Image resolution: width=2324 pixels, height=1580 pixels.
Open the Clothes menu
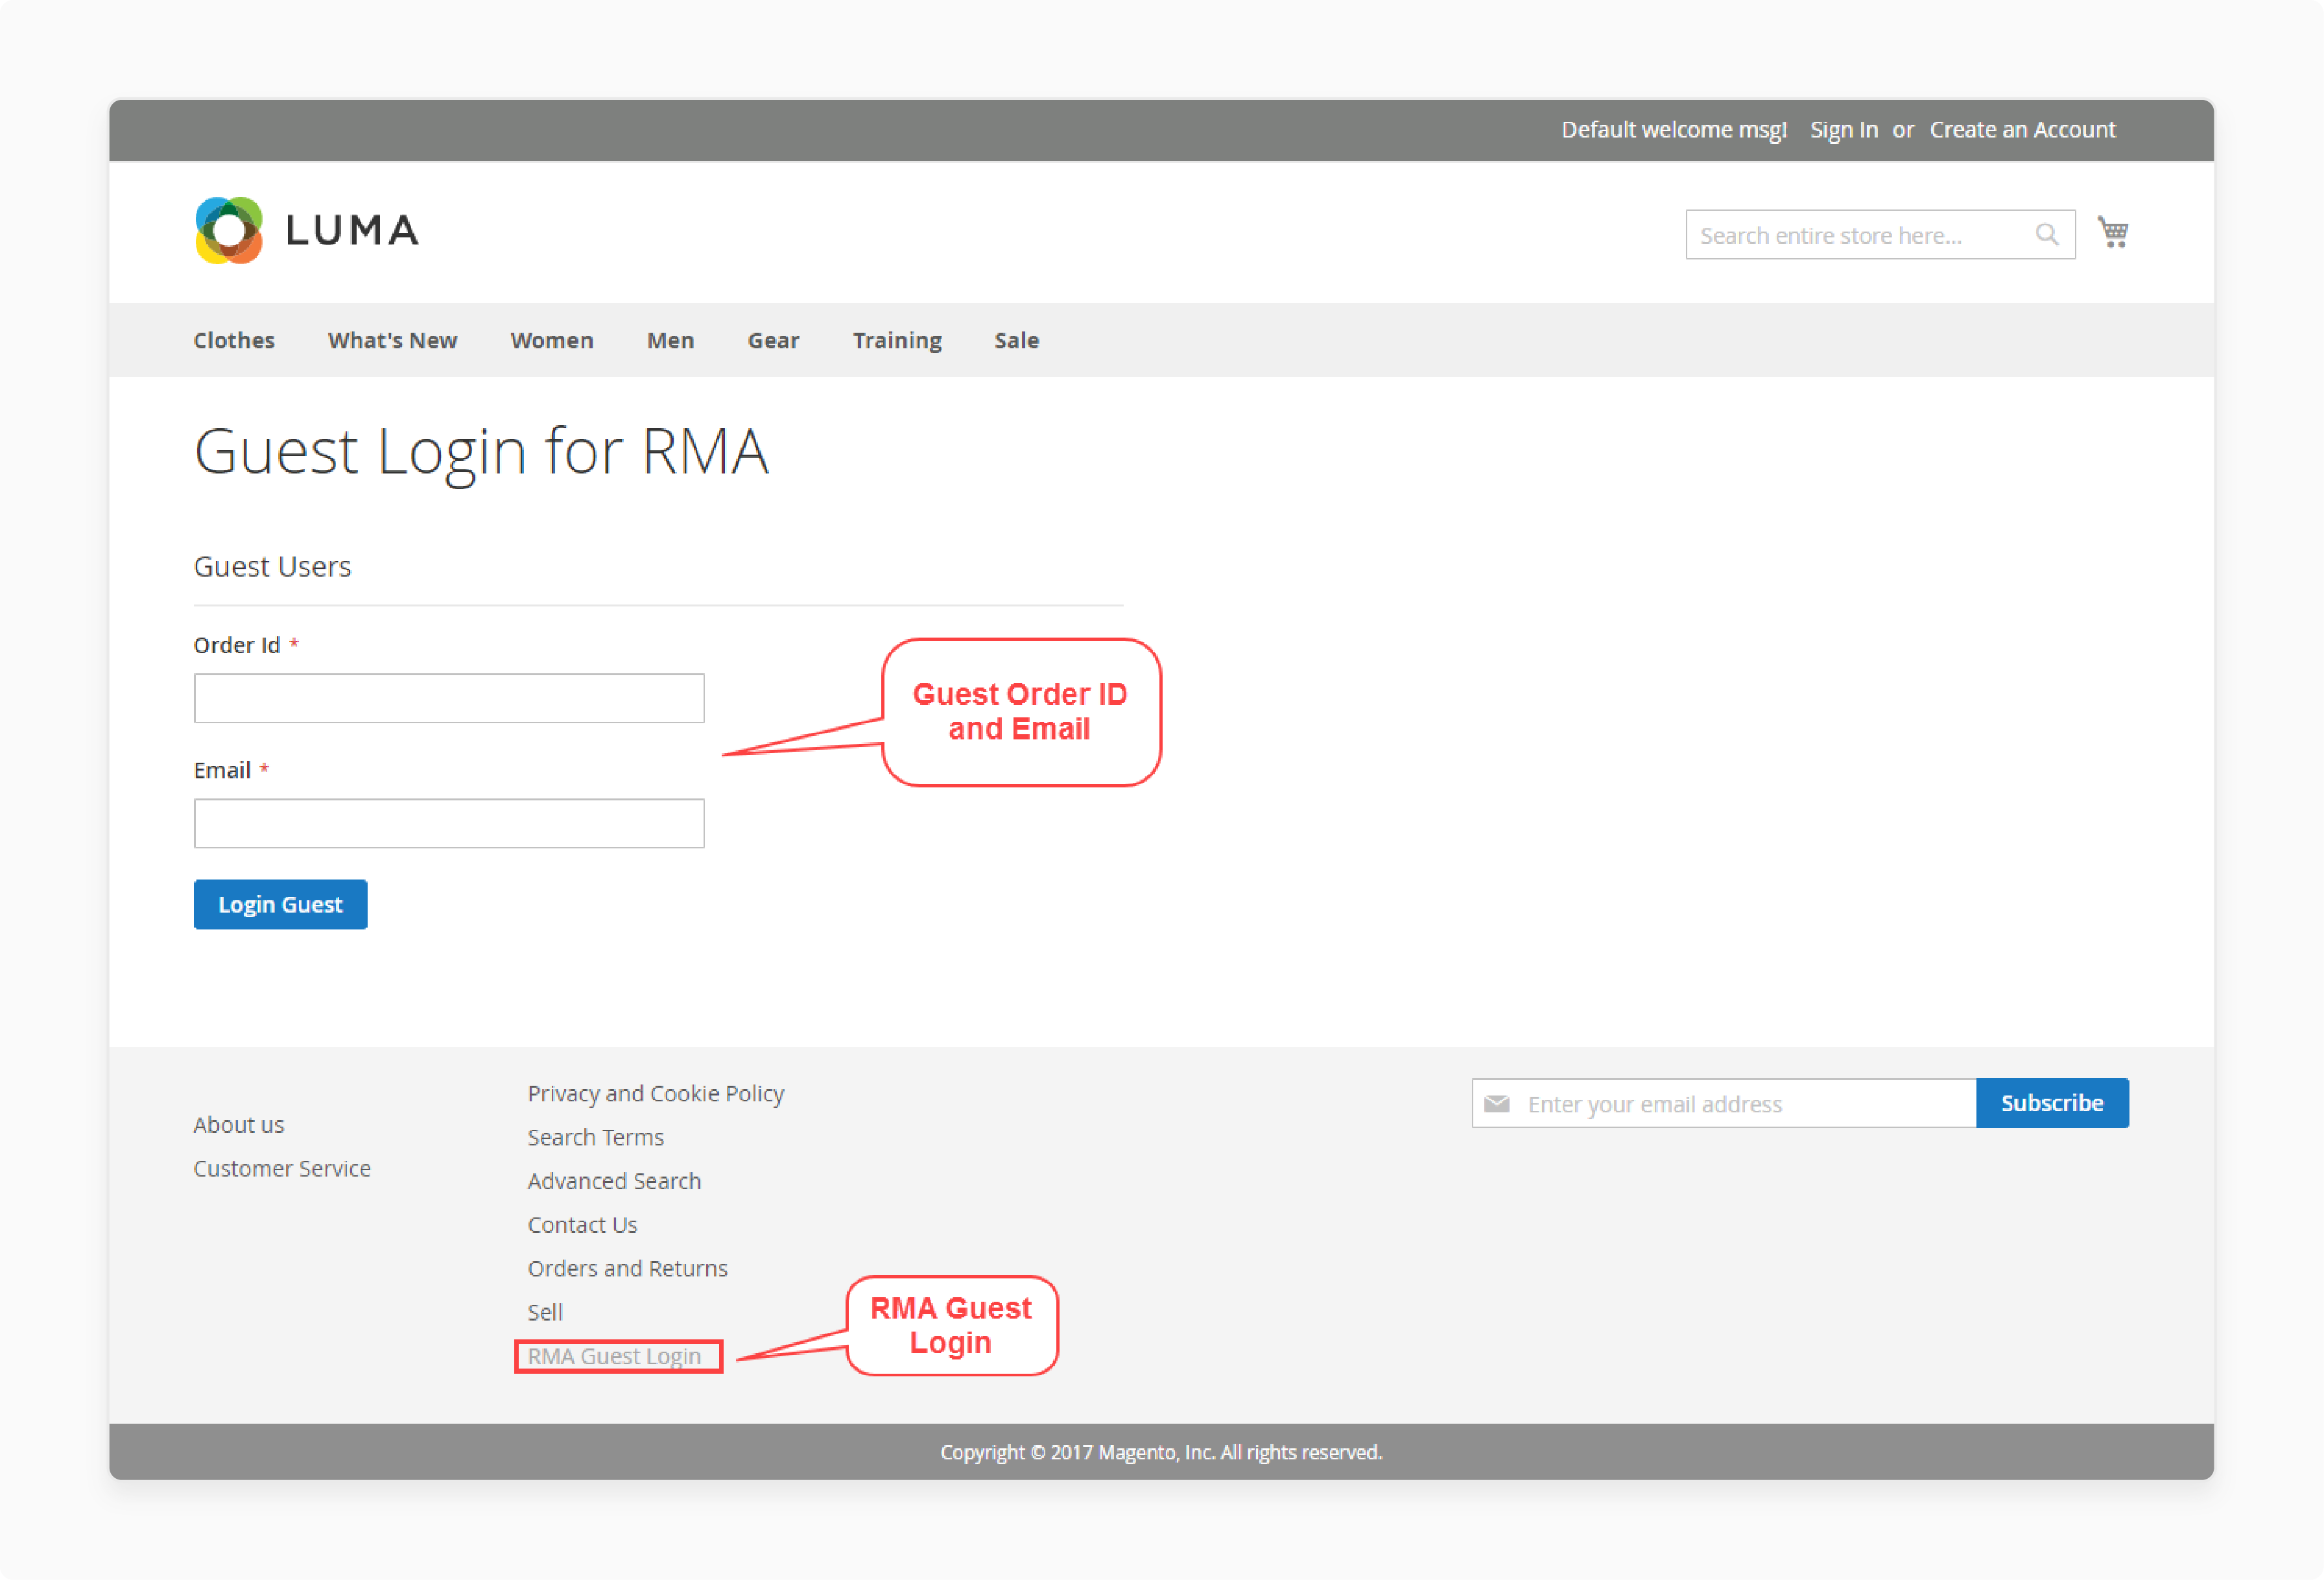[234, 340]
